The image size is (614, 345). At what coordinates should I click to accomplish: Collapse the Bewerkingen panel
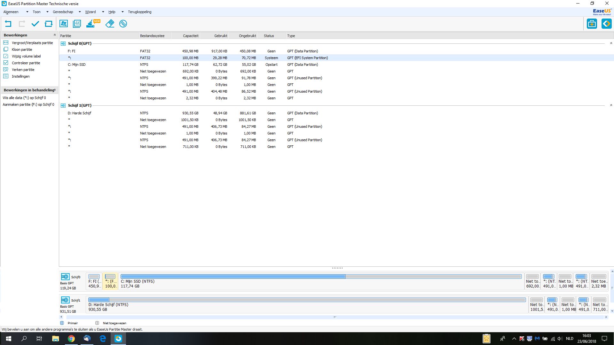[x=55, y=35]
